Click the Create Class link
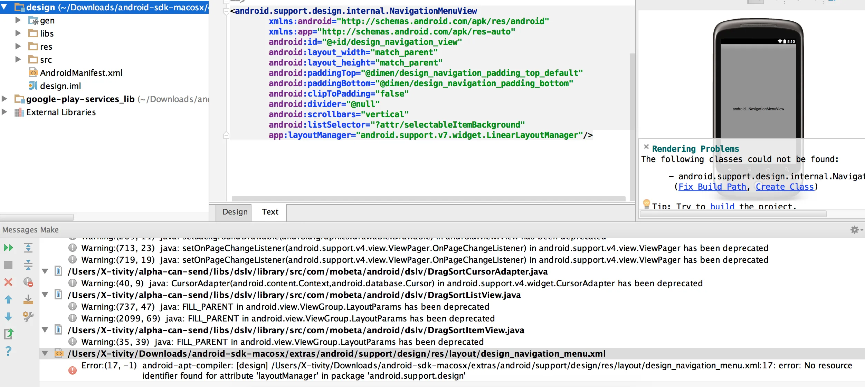This screenshot has height=387, width=865. click(784, 187)
